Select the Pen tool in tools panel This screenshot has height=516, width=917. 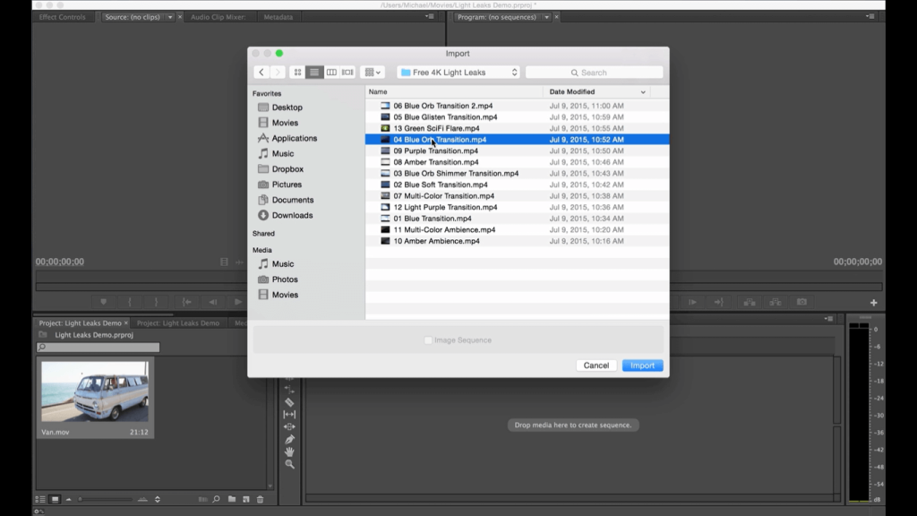[x=289, y=440]
